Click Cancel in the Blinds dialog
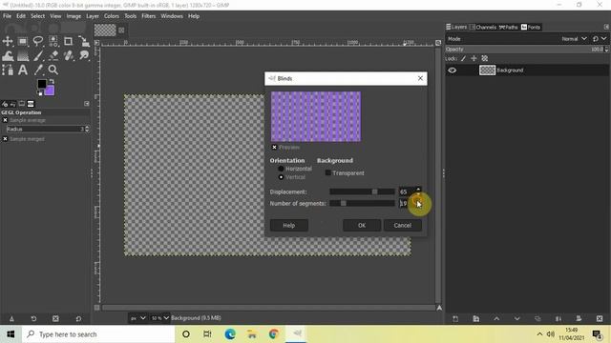Screen dimensions: 611x343 (x=403, y=225)
